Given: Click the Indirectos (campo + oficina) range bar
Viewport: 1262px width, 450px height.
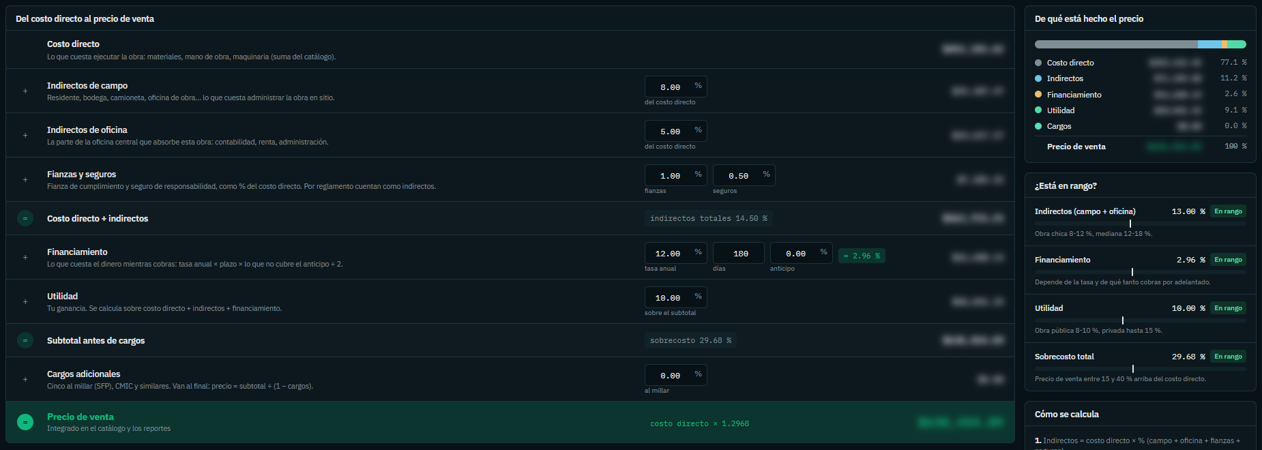Looking at the screenshot, I should (1141, 224).
